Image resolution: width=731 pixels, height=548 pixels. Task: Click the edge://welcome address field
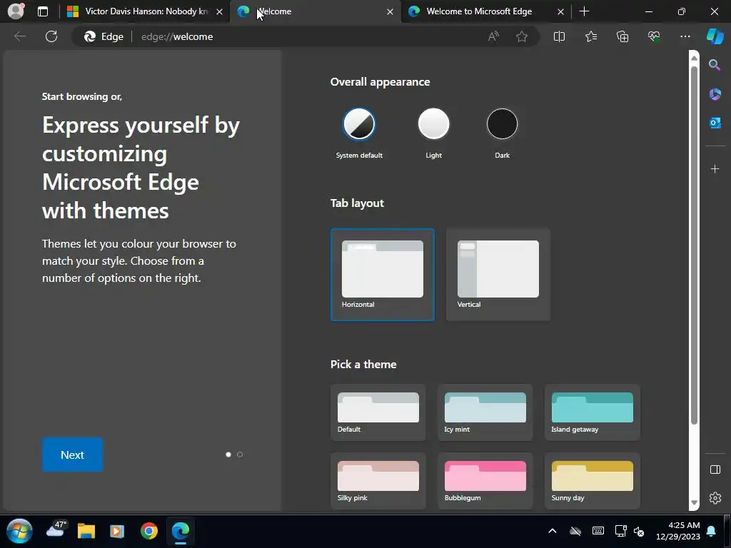(308, 36)
